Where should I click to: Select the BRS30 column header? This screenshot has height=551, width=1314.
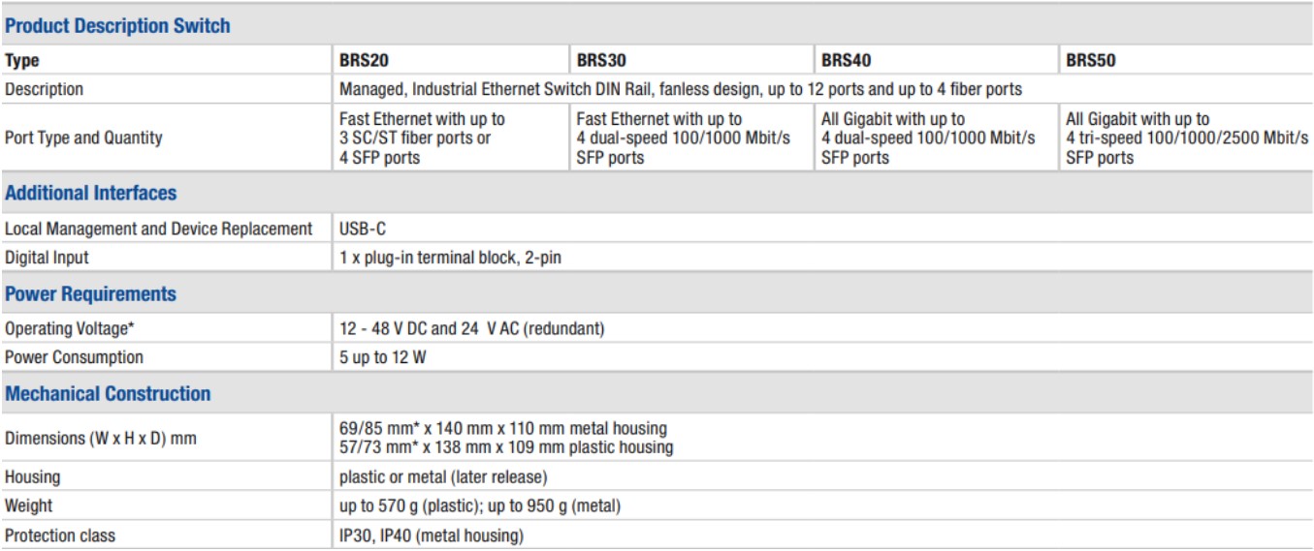click(601, 60)
